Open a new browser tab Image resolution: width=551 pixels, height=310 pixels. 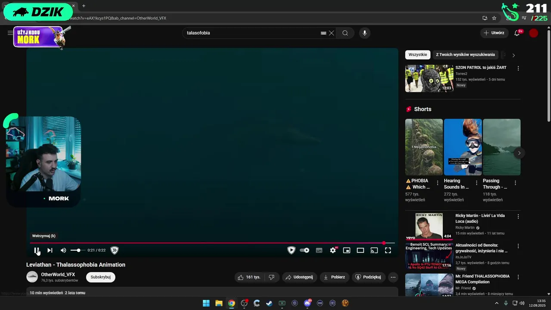click(84, 6)
